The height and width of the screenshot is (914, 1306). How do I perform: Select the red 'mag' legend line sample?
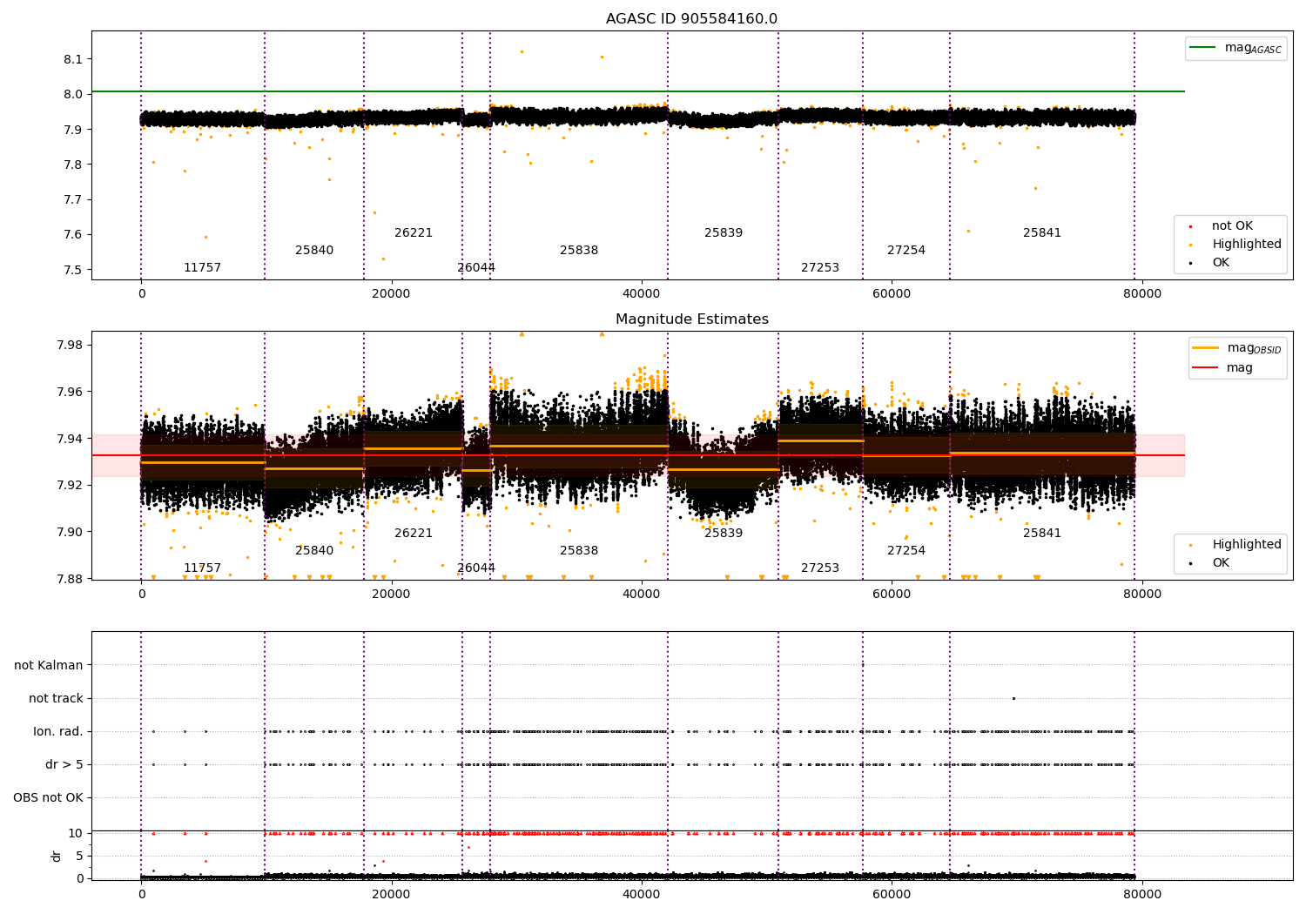coord(1205,367)
